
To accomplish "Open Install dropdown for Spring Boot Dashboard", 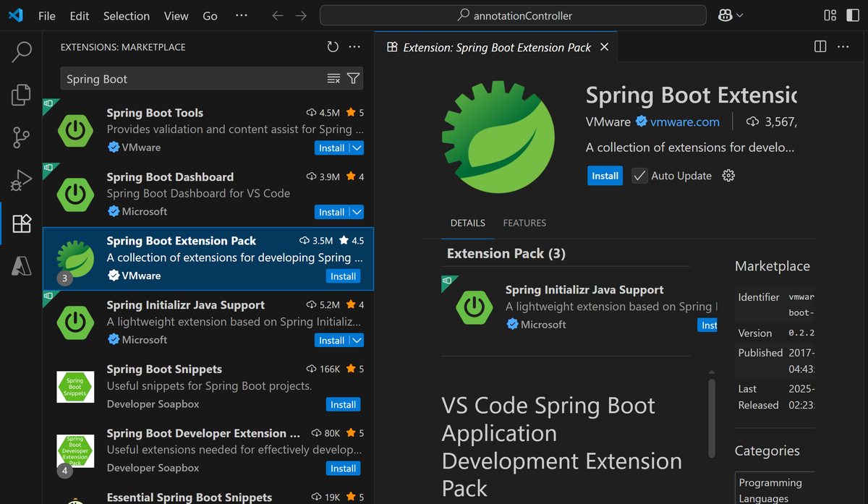I will [357, 212].
